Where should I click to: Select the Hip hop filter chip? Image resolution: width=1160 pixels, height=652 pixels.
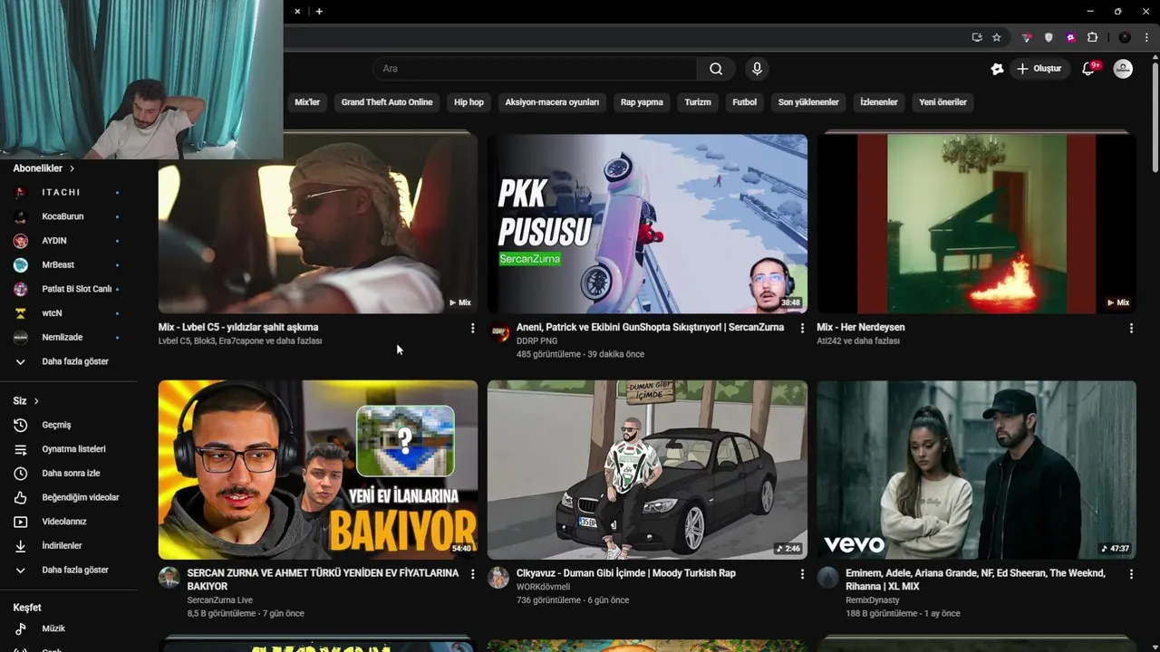click(x=469, y=102)
